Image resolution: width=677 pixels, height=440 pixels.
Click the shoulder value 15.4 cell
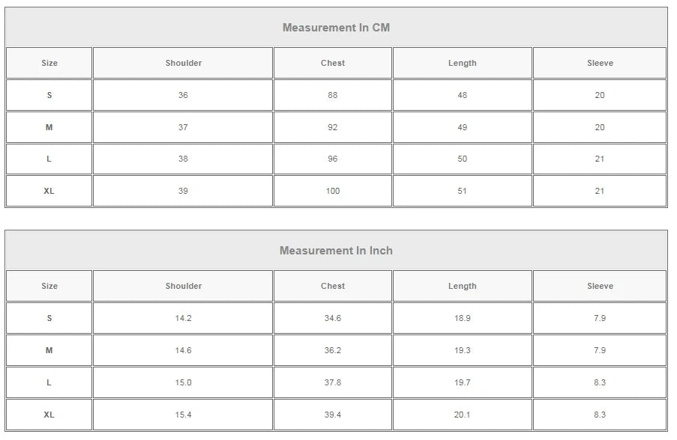pos(183,415)
